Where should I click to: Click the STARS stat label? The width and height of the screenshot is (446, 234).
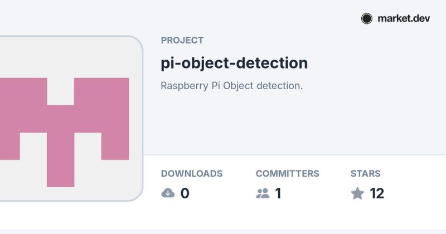coord(366,174)
